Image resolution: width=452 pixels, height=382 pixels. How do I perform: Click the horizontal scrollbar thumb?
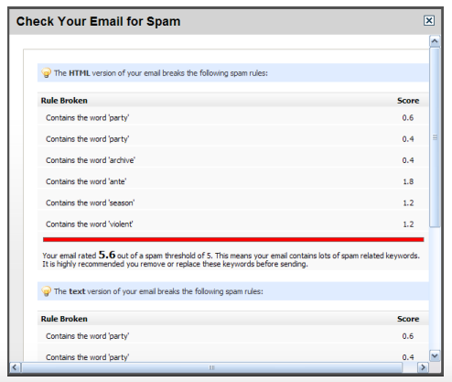(x=211, y=367)
